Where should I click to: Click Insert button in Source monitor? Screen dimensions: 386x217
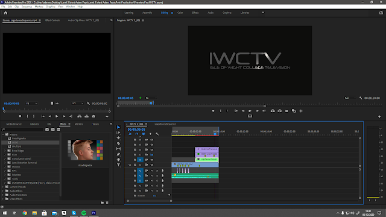(79, 116)
